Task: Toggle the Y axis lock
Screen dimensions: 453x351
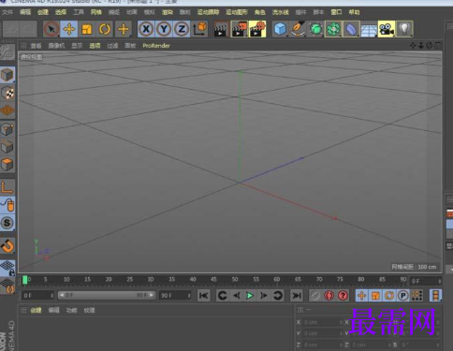Action: click(164, 29)
